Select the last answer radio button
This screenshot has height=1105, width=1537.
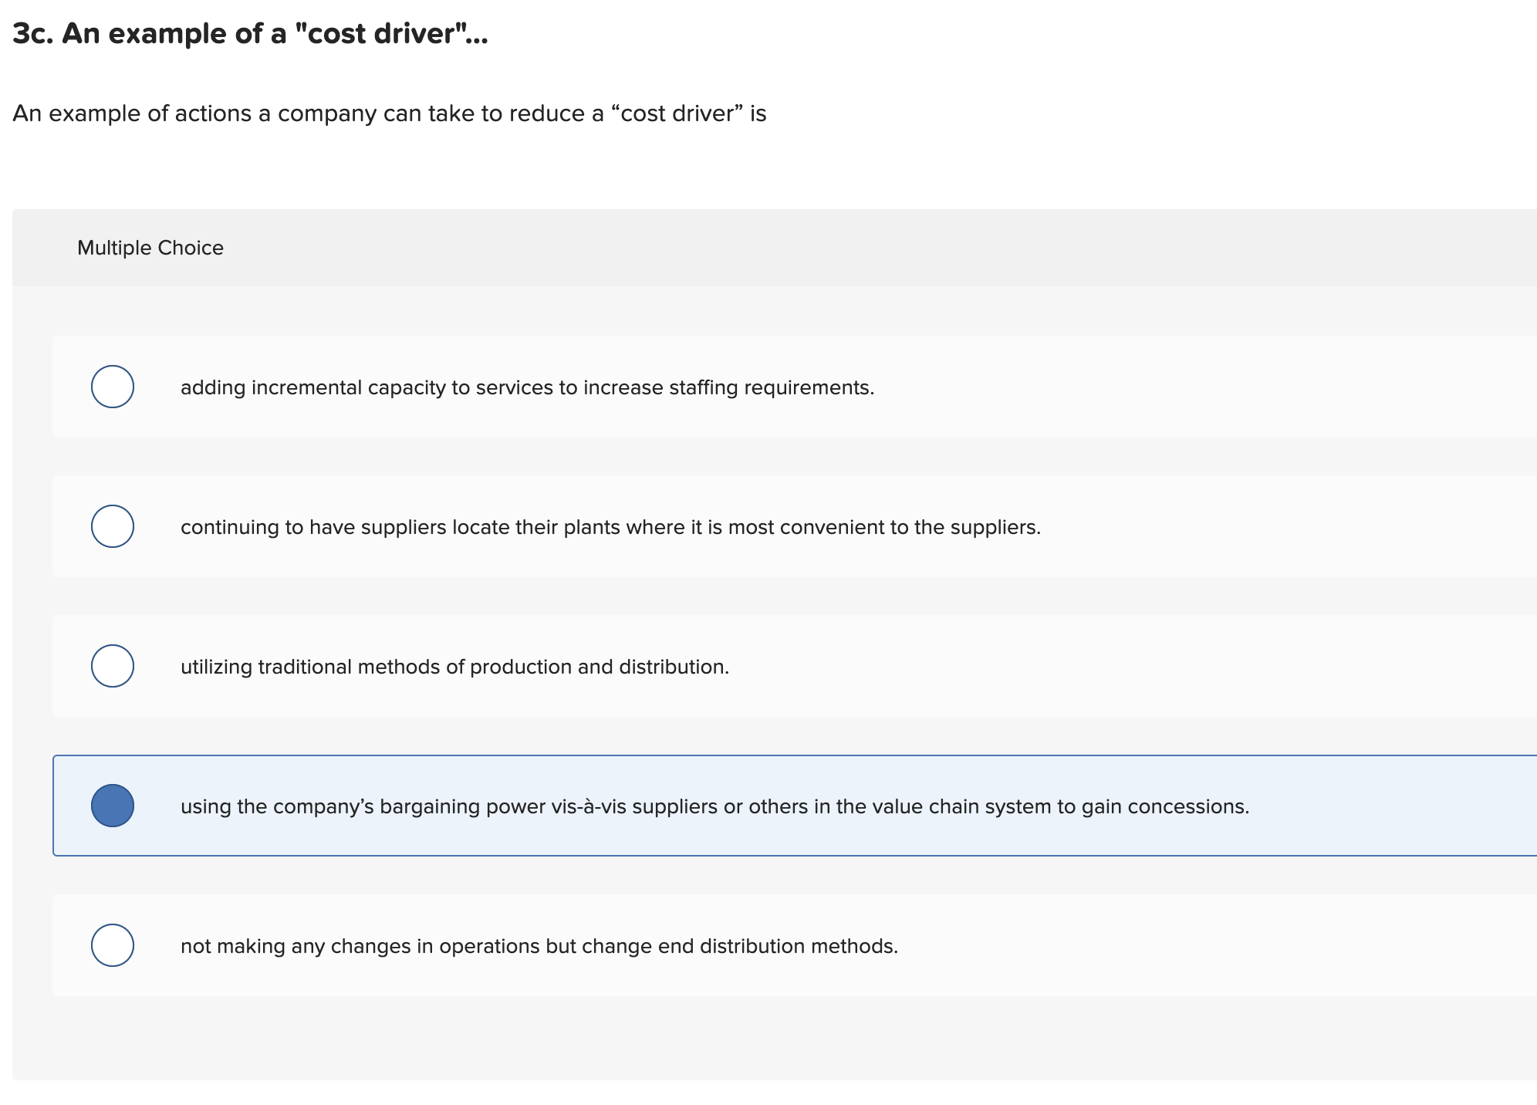tap(112, 945)
